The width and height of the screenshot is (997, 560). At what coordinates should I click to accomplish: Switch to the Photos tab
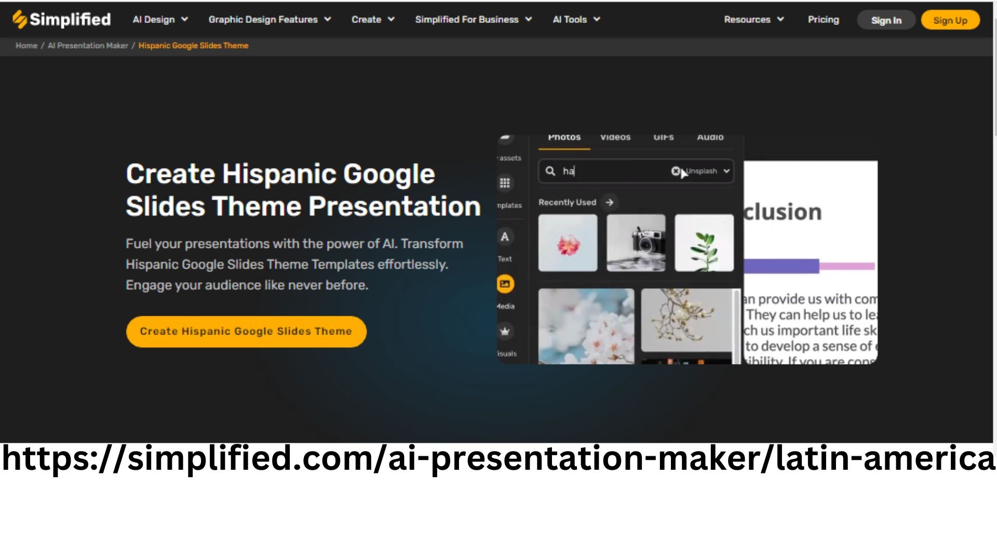tap(564, 138)
